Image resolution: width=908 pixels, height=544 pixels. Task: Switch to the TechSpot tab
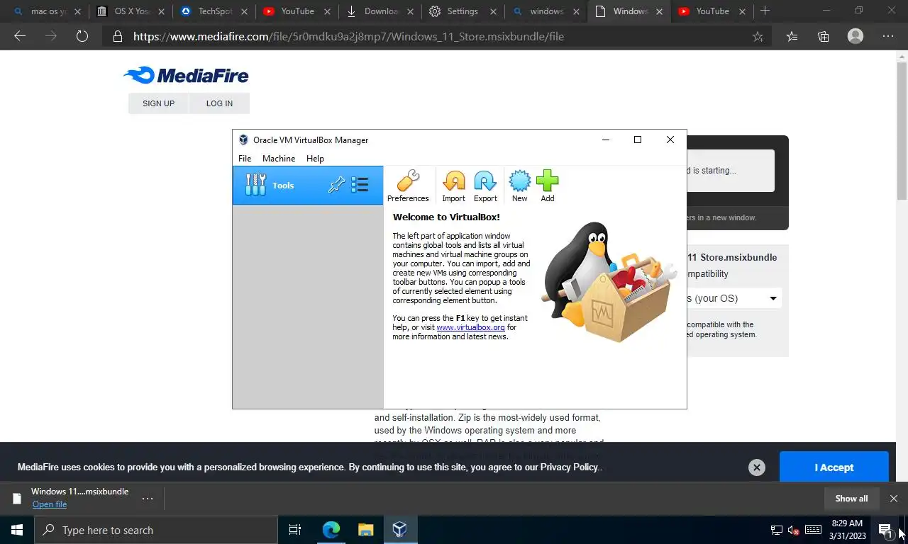[216, 11]
